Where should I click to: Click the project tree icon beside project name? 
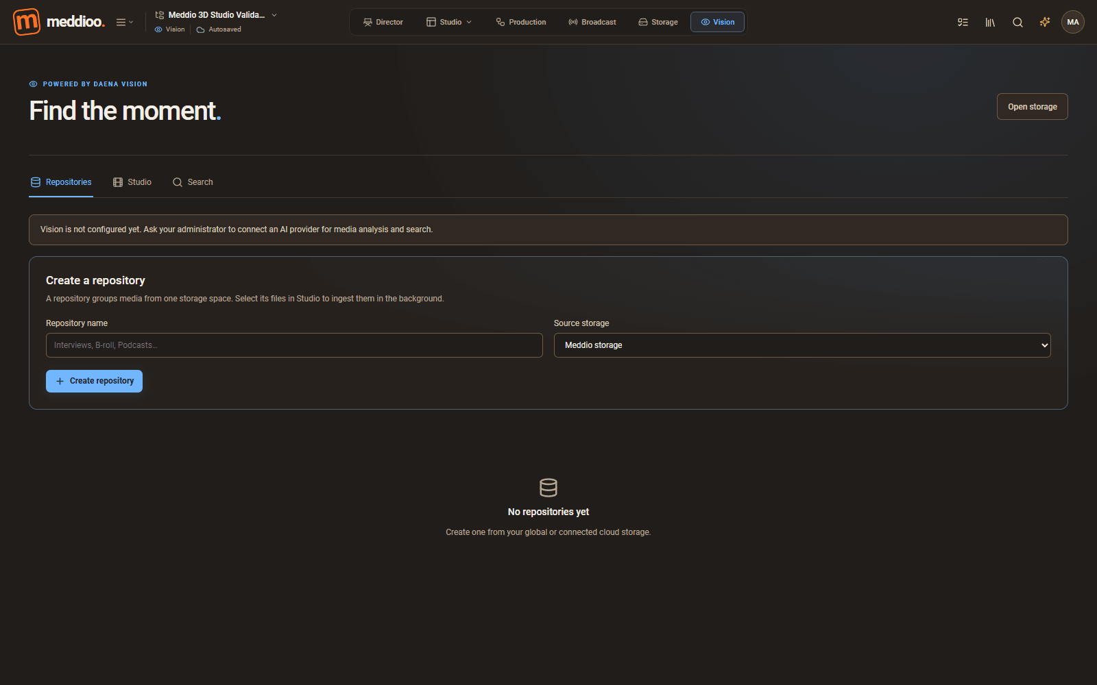pos(160,15)
